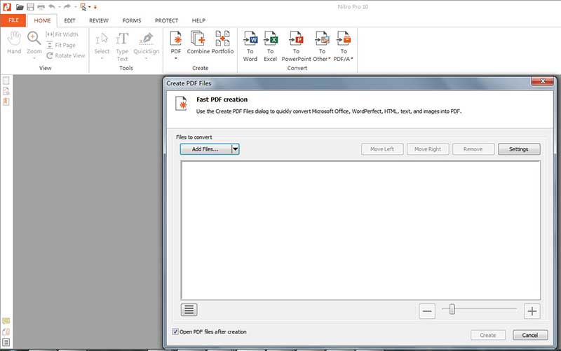Click the Portfolio icon
The width and height of the screenshot is (561, 351).
point(222,42)
